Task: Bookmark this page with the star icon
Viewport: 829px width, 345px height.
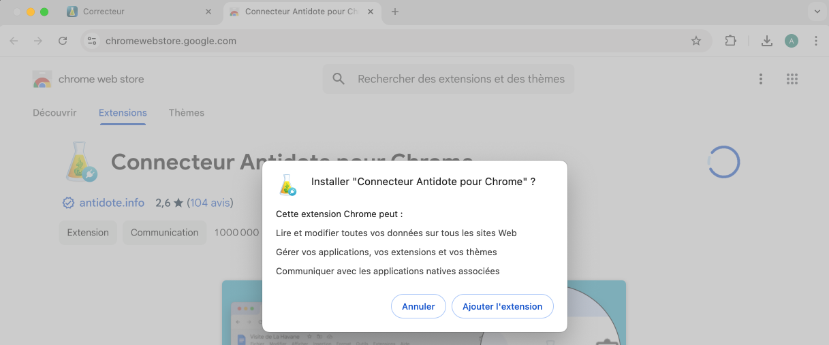Action: 696,41
